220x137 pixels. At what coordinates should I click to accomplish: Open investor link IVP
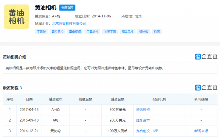click(x=155, y=131)
